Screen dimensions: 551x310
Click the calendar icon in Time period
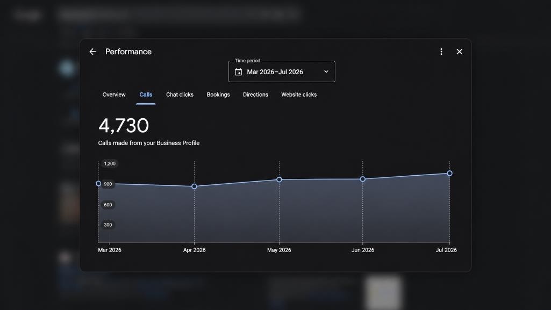coord(238,71)
